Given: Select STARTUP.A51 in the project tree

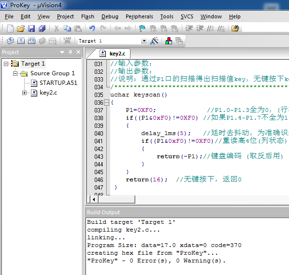Looking at the screenshot, I should coord(58,83).
